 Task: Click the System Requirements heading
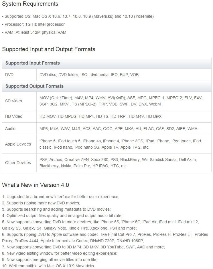[30, 4]
